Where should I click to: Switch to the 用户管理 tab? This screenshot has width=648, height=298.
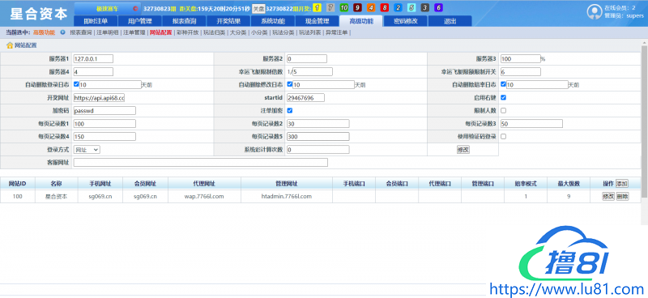coord(139,21)
